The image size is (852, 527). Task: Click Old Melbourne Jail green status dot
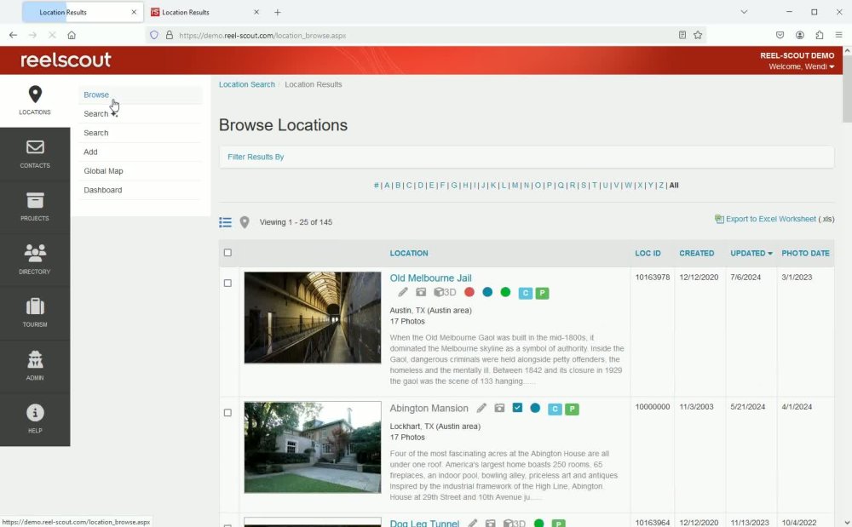click(505, 292)
